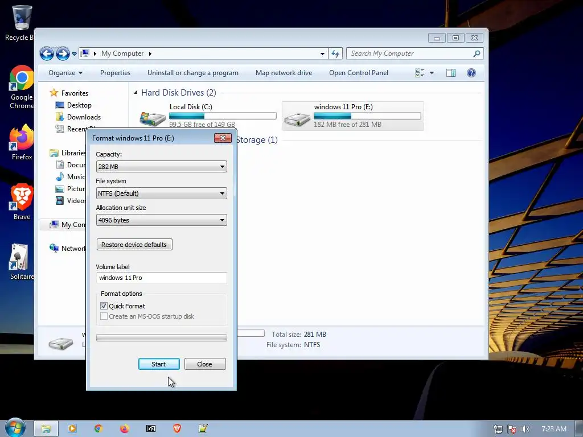
Task: Uncheck the Quick Format checkbox
Action: (x=104, y=306)
